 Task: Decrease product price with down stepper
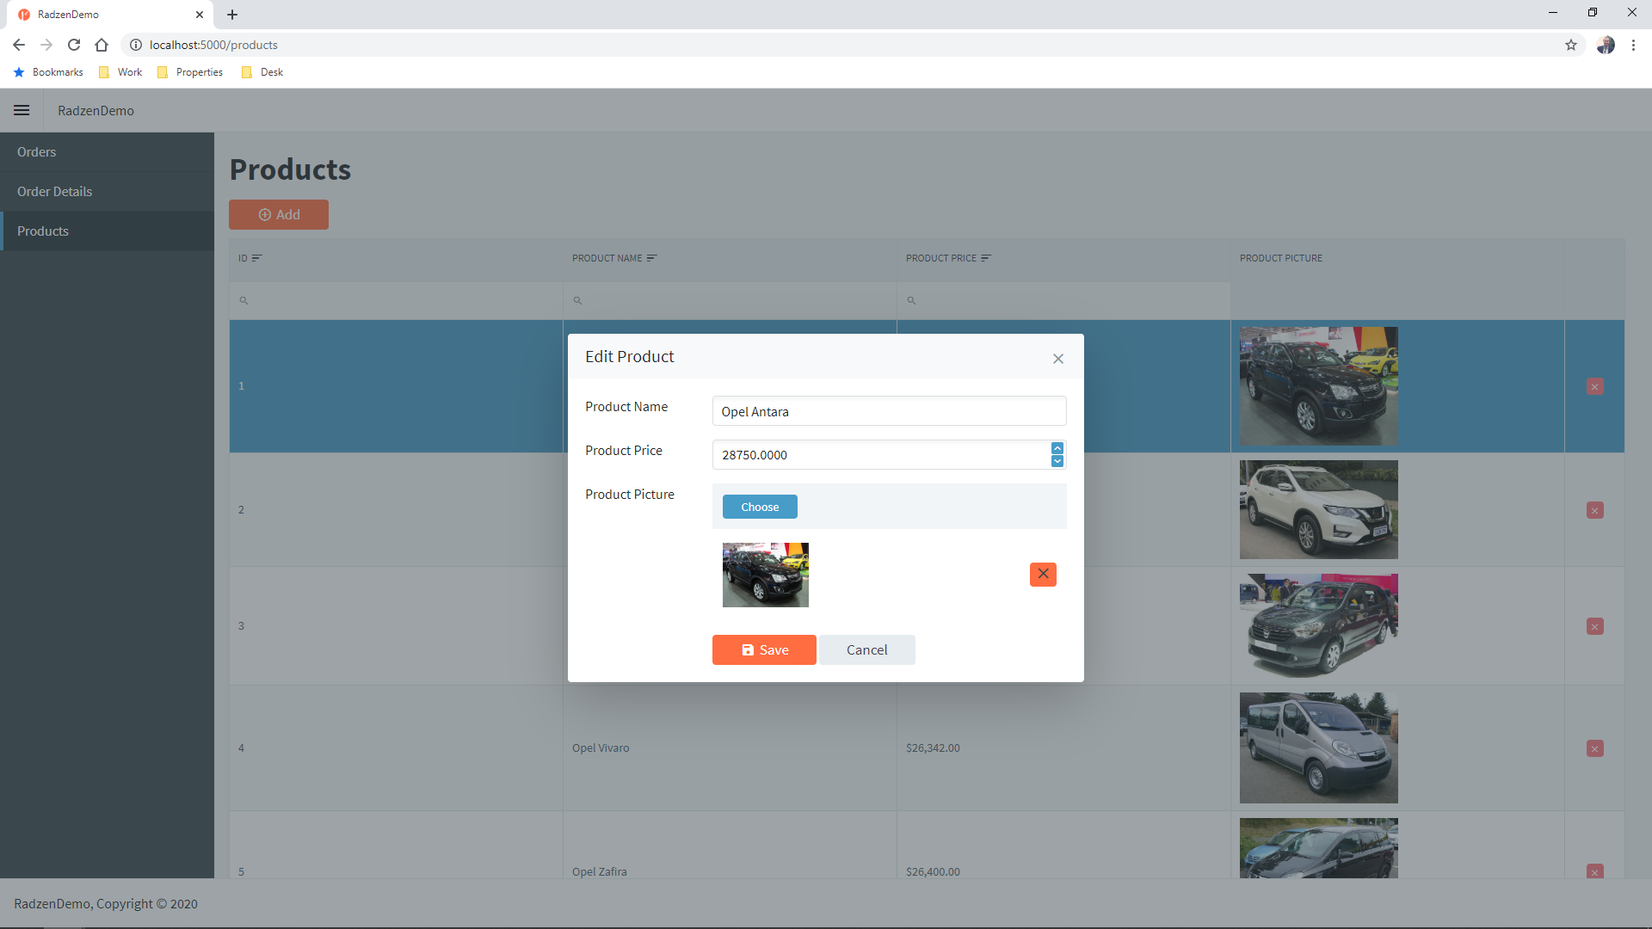point(1057,461)
